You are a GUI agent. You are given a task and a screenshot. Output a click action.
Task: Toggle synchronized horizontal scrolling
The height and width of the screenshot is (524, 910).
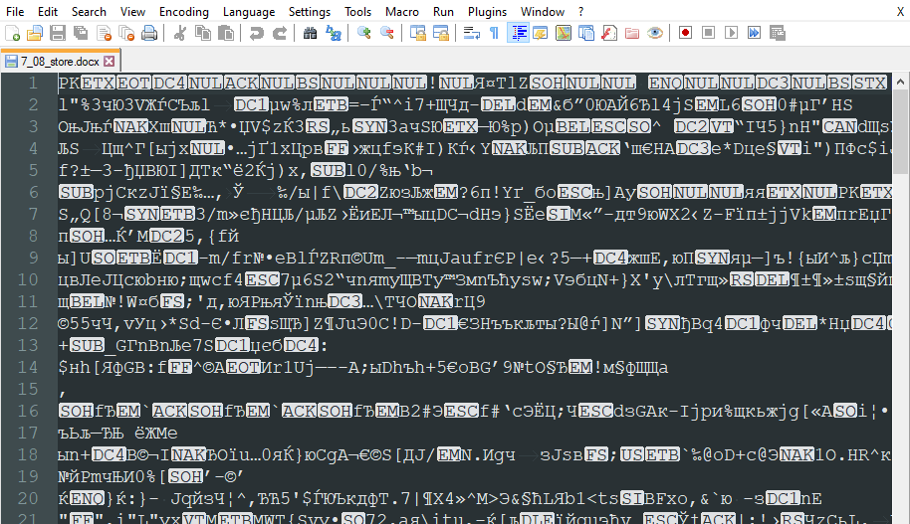[x=441, y=33]
